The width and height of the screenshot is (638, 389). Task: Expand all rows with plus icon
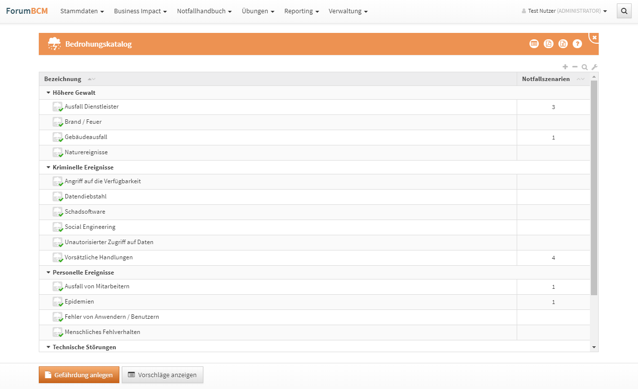point(565,67)
